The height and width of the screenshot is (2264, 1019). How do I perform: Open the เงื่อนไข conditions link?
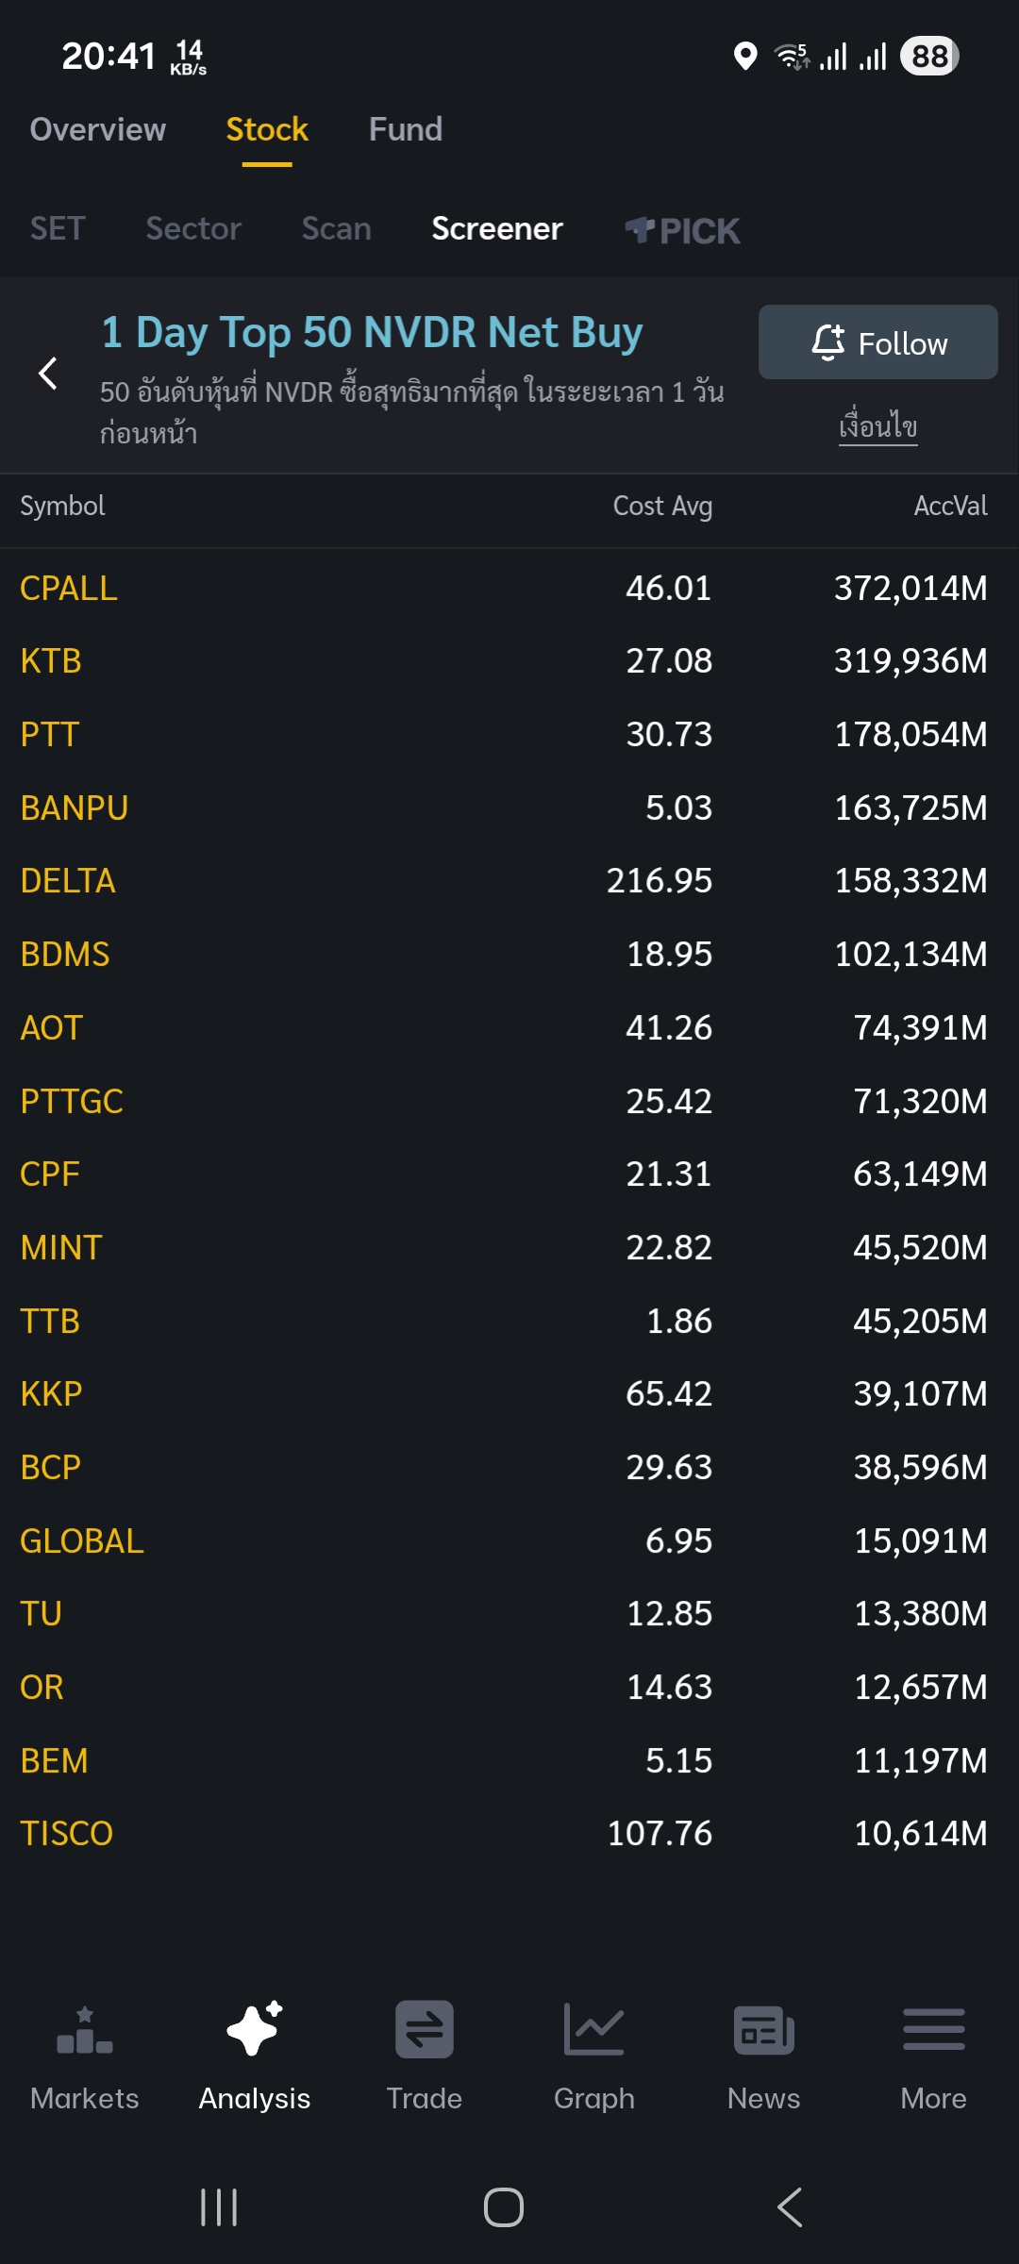pyautogui.click(x=878, y=426)
